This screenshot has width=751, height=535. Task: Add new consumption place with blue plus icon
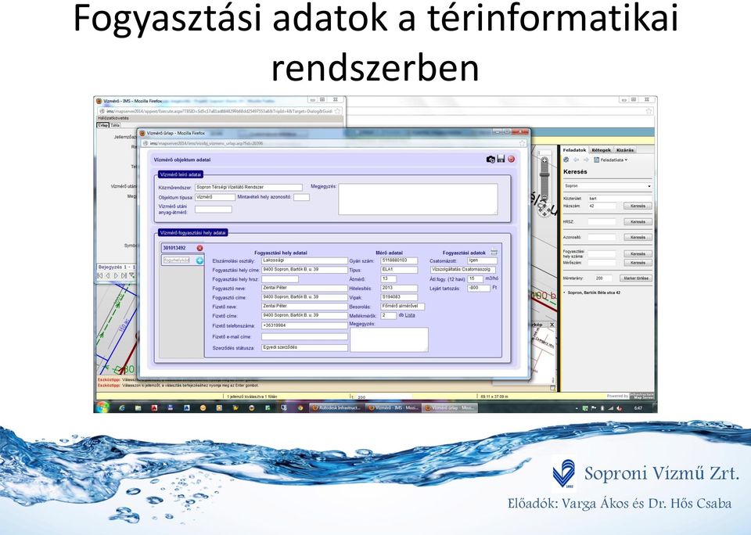pos(199,260)
